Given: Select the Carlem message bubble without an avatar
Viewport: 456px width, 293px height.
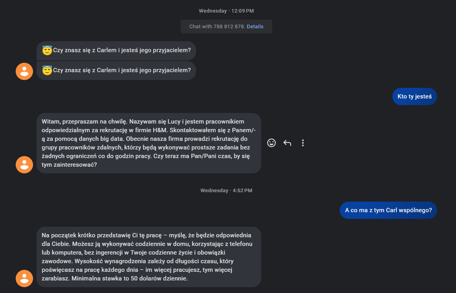Looking at the screenshot, I should [122, 51].
